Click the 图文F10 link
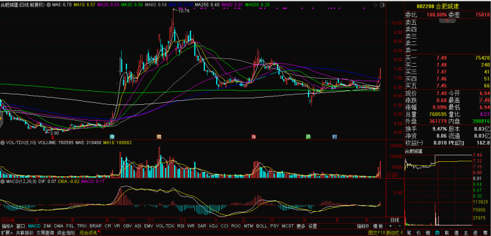 pos(376,233)
